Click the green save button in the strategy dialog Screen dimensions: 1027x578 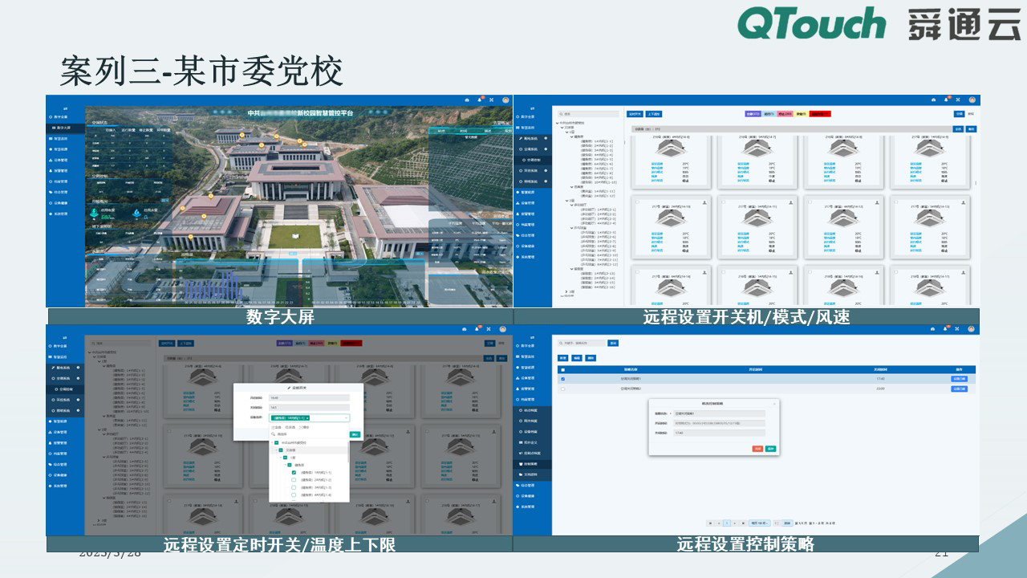pyautogui.click(x=770, y=449)
